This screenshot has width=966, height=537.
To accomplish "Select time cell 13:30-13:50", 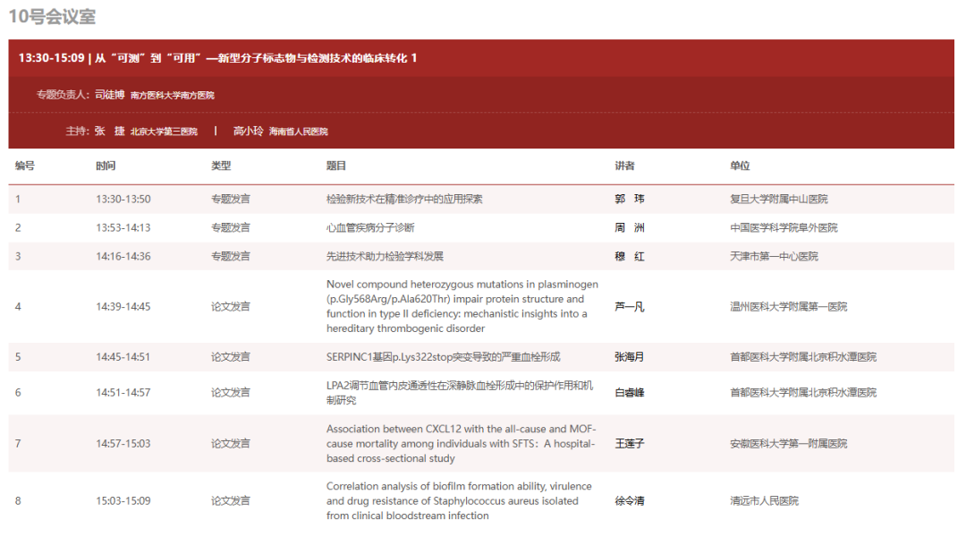I will coord(123,200).
